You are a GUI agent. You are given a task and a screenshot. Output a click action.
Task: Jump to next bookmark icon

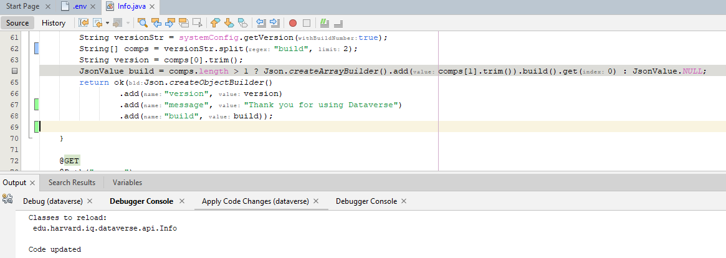(229, 23)
